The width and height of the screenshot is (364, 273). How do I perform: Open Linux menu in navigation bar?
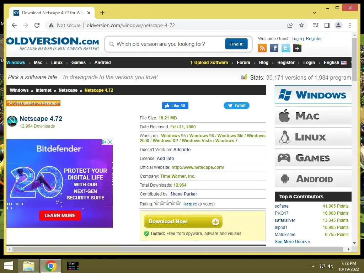pos(57,63)
